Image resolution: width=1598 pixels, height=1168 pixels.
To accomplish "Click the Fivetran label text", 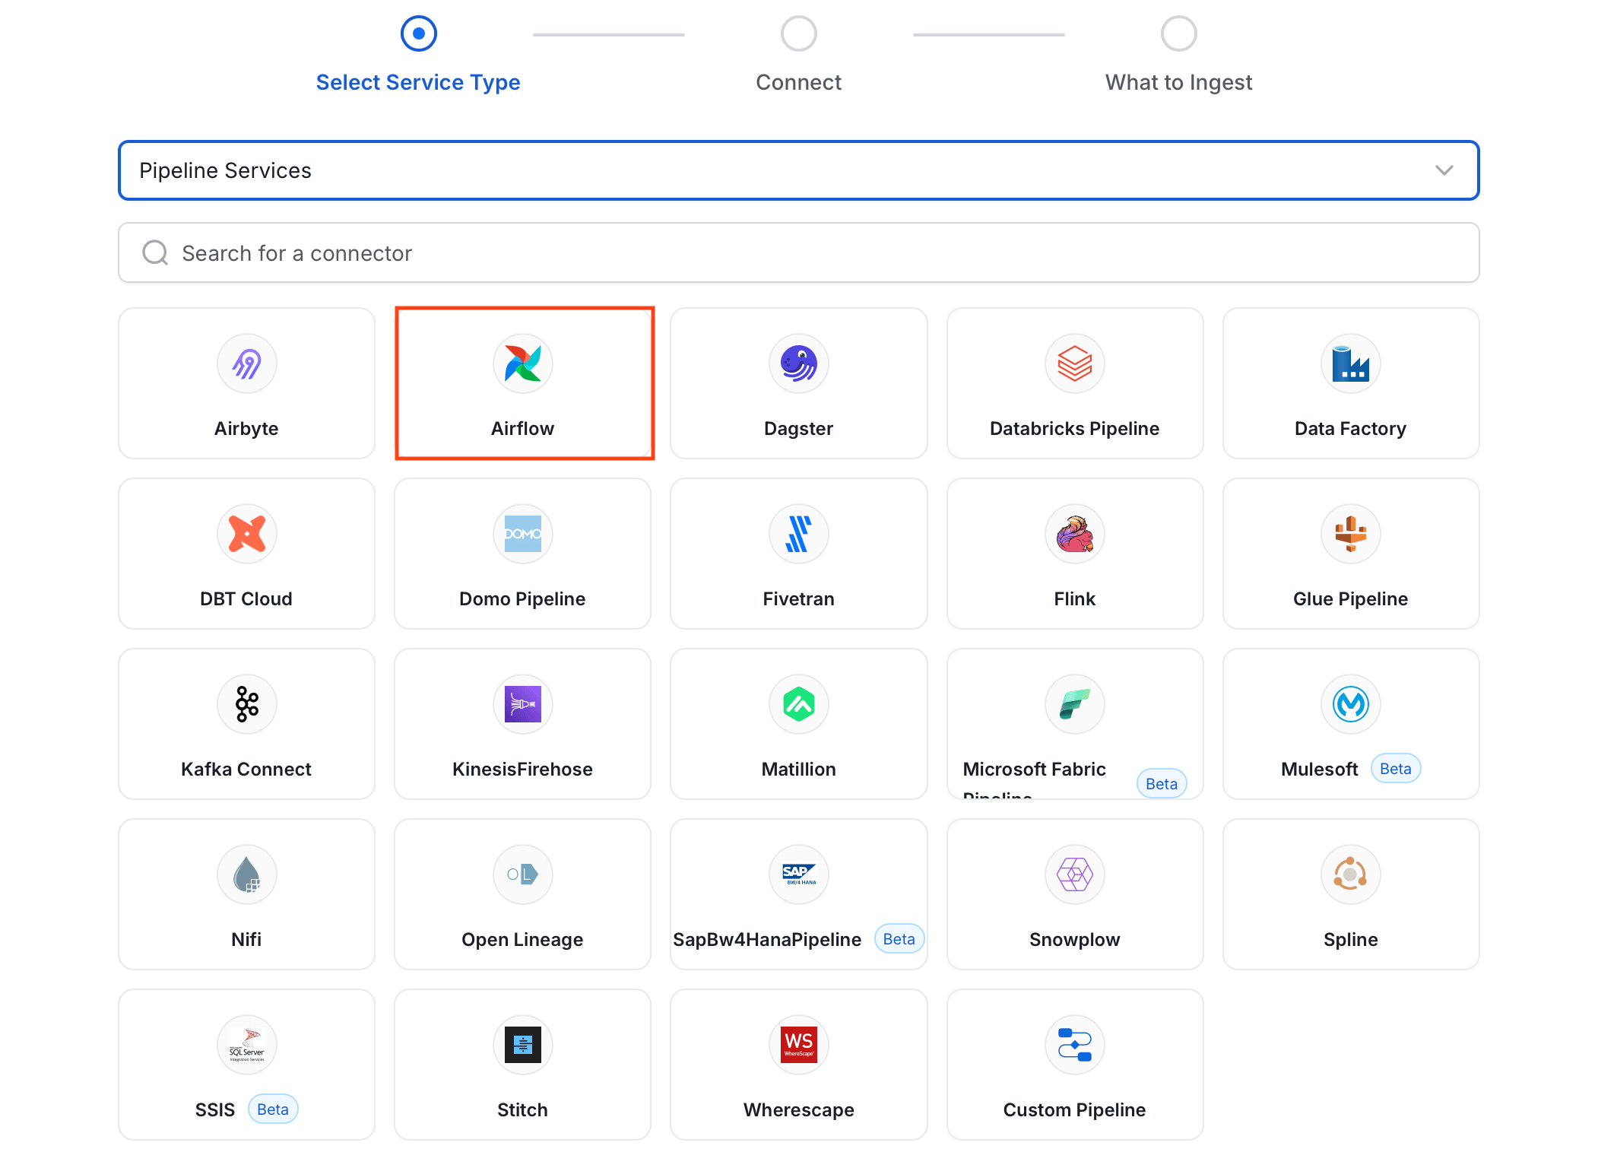I will 799,599.
